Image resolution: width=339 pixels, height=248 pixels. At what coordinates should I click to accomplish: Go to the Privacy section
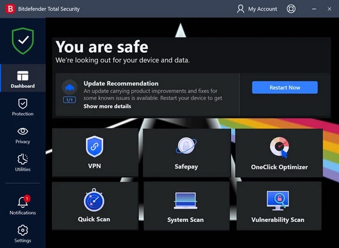coord(22,135)
